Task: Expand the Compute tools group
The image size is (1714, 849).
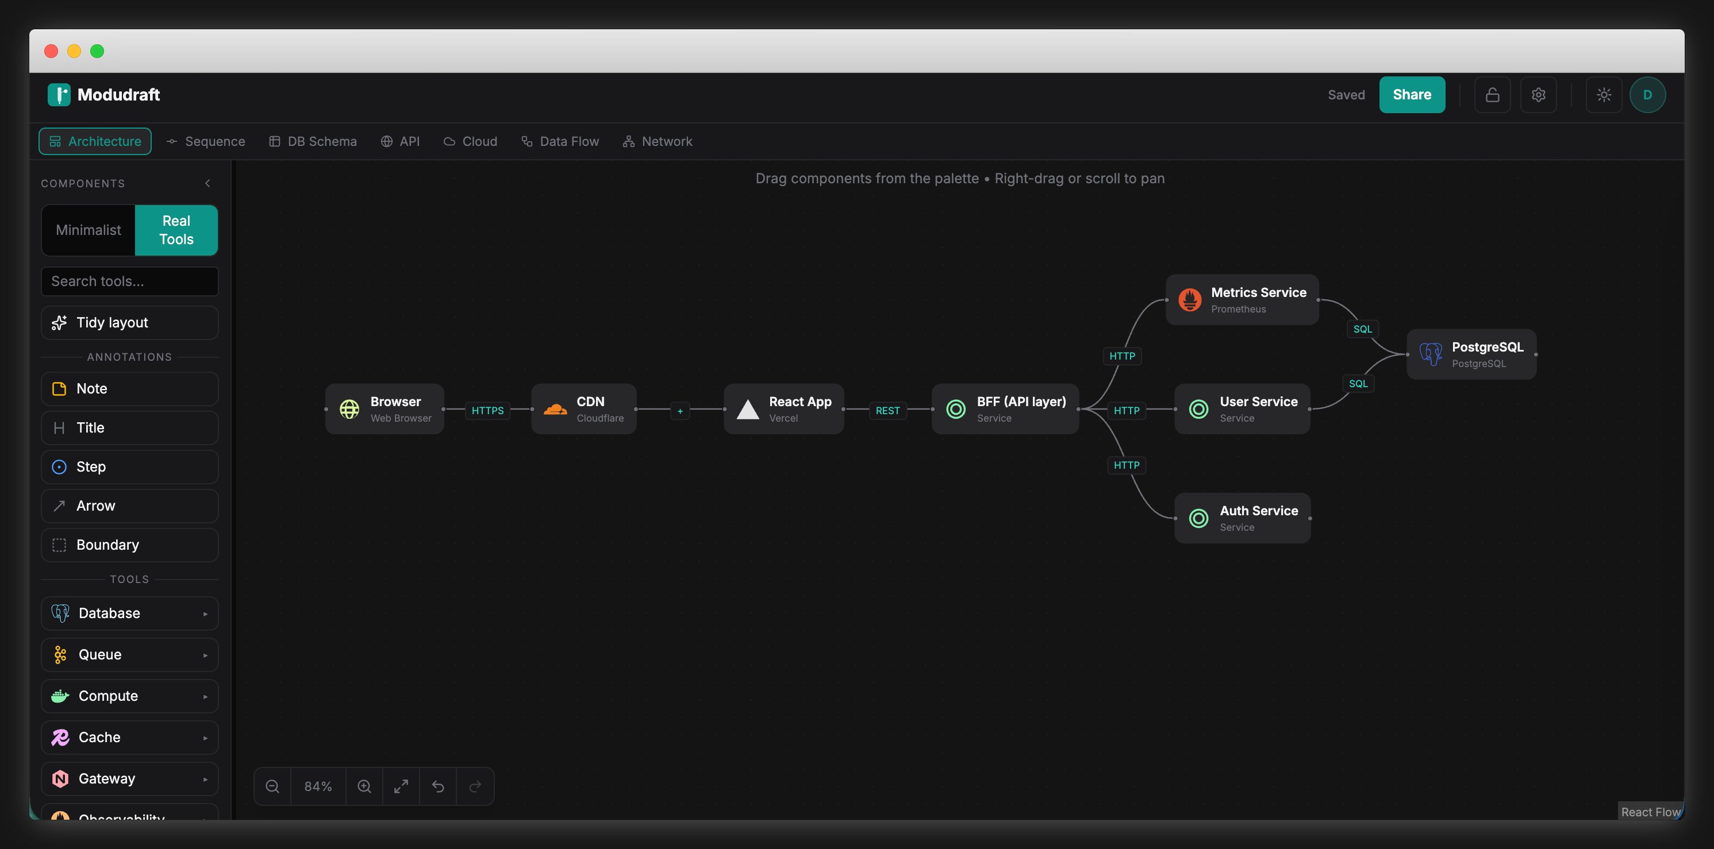Action: pos(130,696)
